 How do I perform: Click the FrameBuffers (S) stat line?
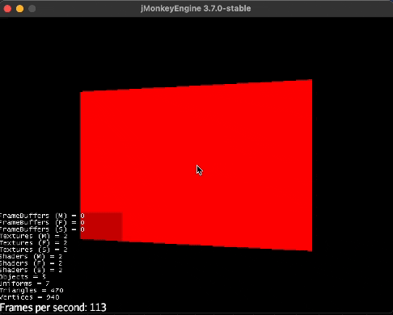[42, 229]
